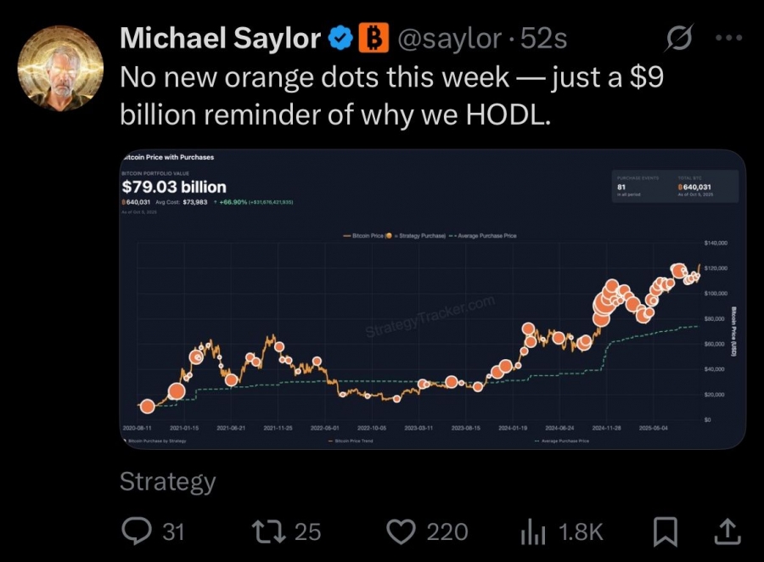Click the share upload-arrow icon
Image resolution: width=764 pixels, height=562 pixels.
coord(727,531)
